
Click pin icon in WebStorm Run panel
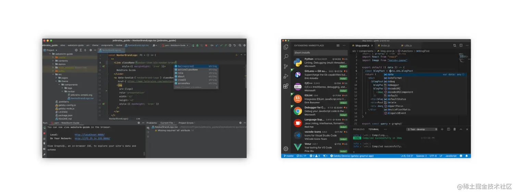point(44,155)
